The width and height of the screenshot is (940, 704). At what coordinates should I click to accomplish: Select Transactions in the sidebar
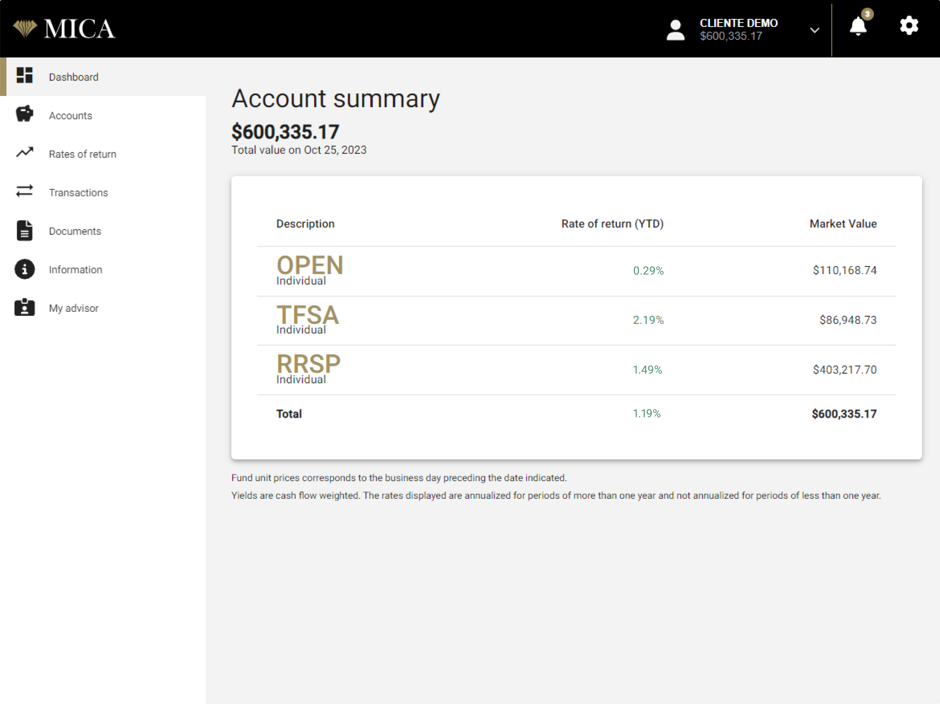(103, 192)
